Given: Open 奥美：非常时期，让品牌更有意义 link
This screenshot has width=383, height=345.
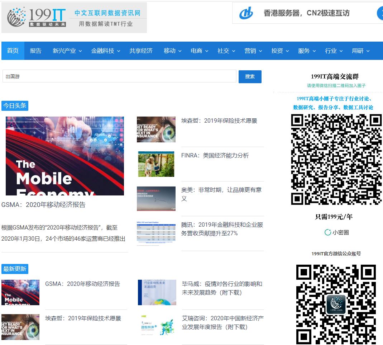Looking at the screenshot, I should tap(221, 194).
